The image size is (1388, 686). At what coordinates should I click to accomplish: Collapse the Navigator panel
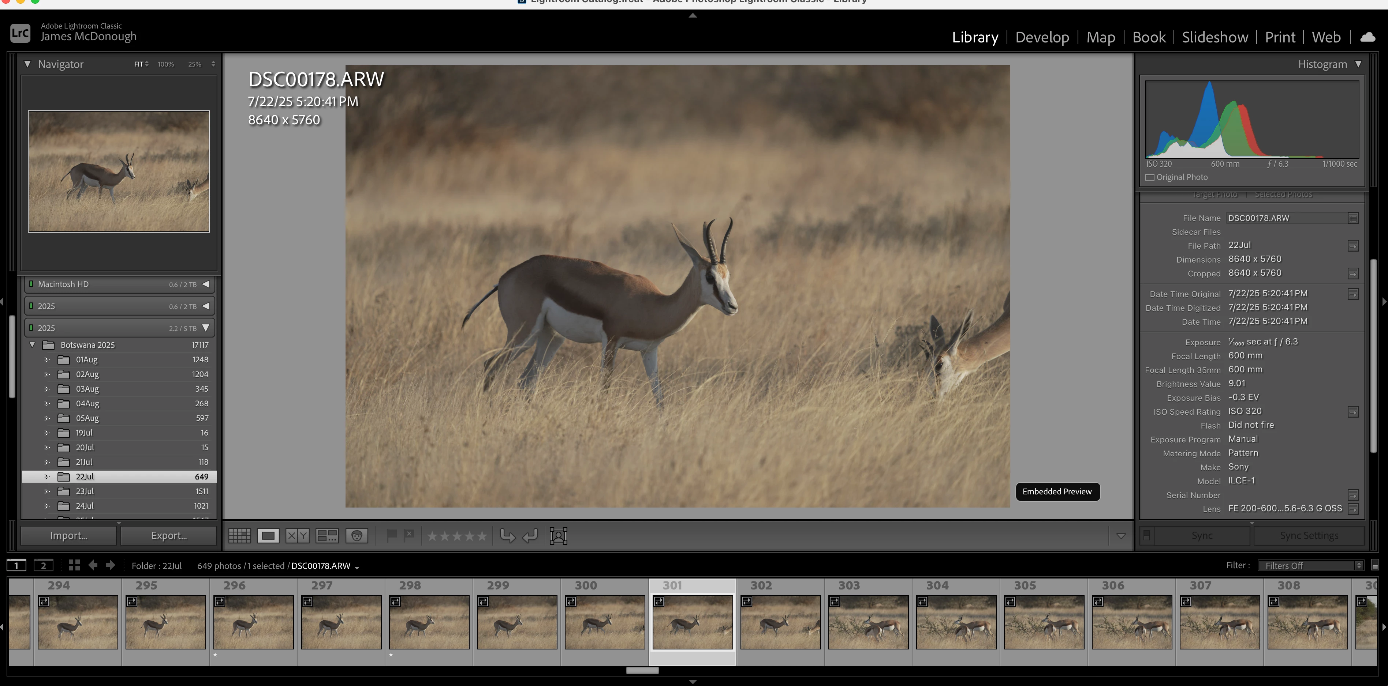coord(27,64)
